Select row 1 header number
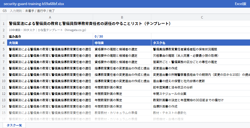This screenshot has height=128, width=250. click(3, 24)
